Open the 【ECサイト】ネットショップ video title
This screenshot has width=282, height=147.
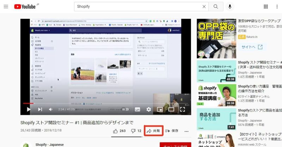260,136
